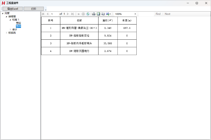Toggle print layout view icon
Image resolution: width=211 pixels, height=140 pixels.
point(98,14)
